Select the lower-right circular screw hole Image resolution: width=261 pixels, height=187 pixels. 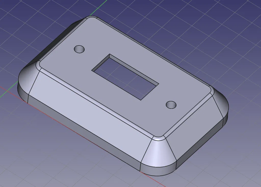point(171,105)
